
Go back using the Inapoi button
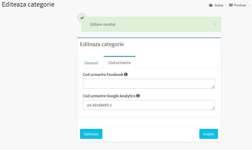coord(209,134)
